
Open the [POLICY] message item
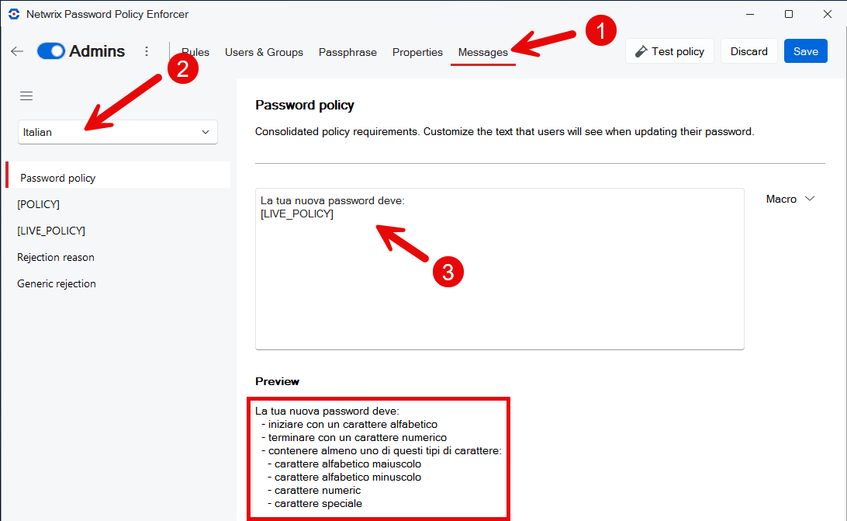coord(39,204)
